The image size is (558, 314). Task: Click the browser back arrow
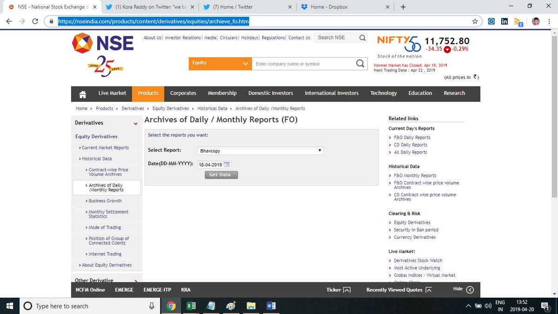coord(9,21)
